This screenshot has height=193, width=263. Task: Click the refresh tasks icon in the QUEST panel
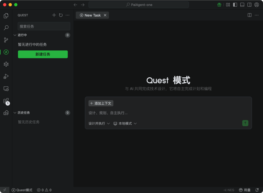tap(60, 15)
